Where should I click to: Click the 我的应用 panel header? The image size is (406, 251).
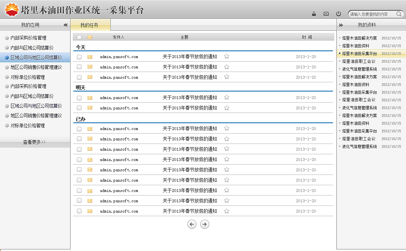click(35, 25)
